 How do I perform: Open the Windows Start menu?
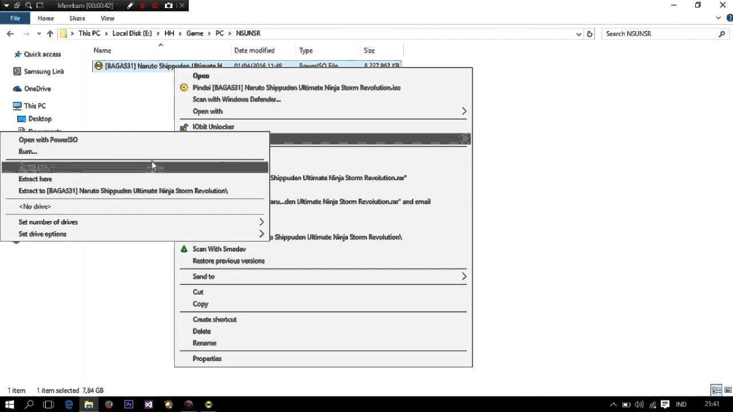pos(10,404)
